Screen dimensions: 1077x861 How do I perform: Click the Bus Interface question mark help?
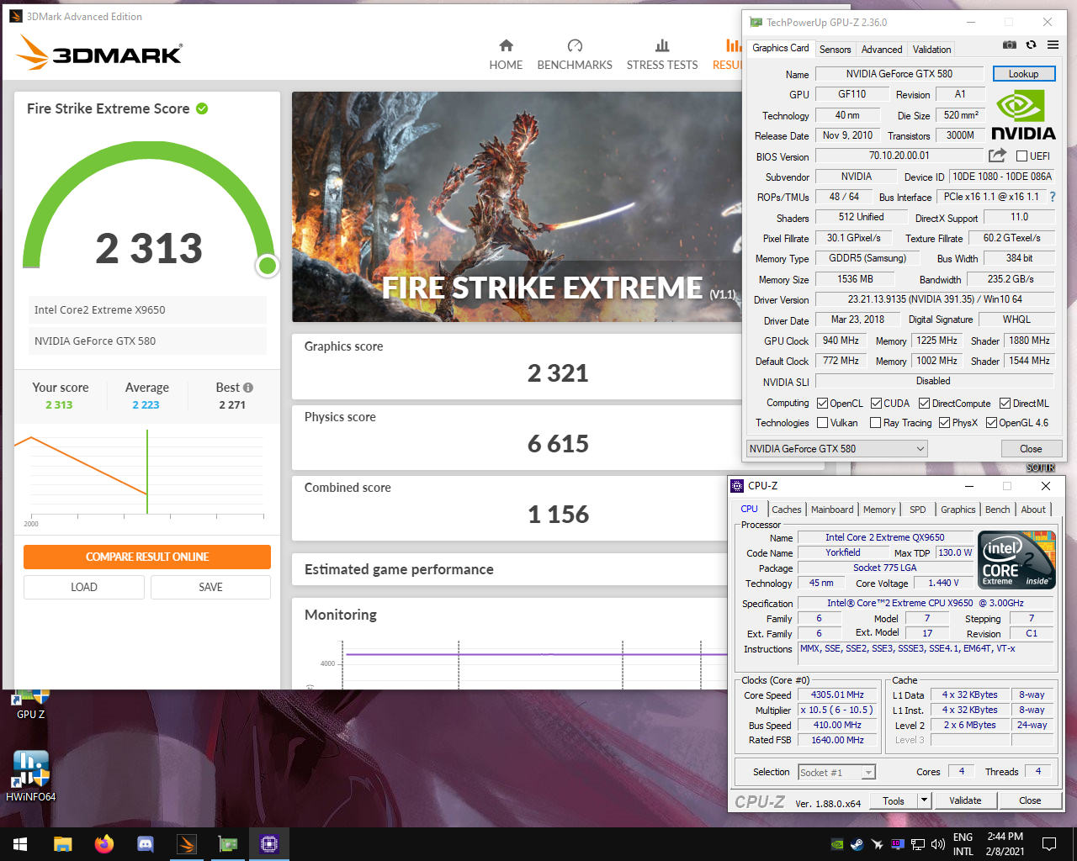point(1052,197)
